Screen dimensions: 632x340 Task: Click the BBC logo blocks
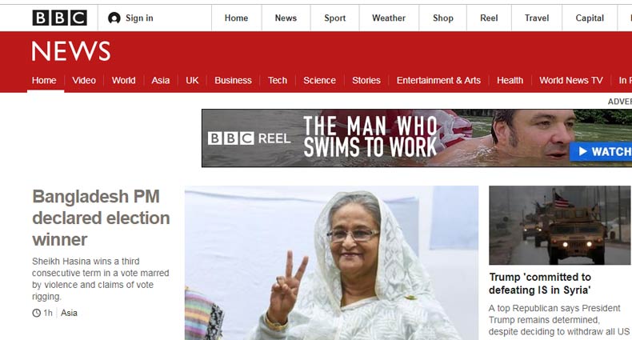click(60, 18)
